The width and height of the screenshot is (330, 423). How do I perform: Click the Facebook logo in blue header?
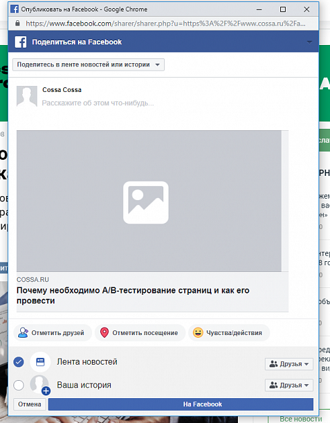coord(21,42)
